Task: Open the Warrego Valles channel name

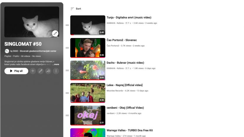Action: [x=114, y=136]
